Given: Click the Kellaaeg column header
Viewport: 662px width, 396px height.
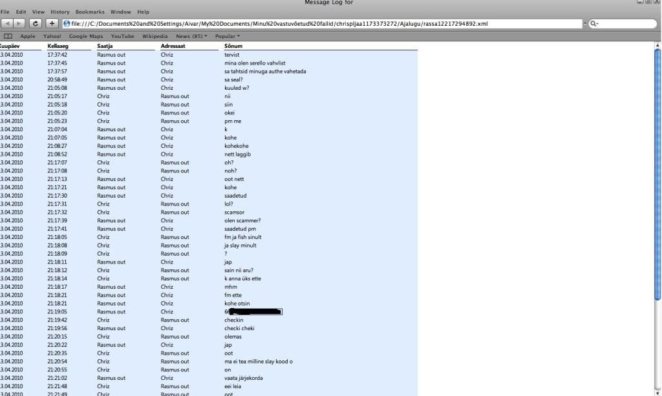Looking at the screenshot, I should (58, 47).
